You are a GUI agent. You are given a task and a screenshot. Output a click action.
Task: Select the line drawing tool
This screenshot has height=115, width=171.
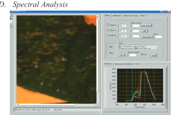tap(11, 24)
